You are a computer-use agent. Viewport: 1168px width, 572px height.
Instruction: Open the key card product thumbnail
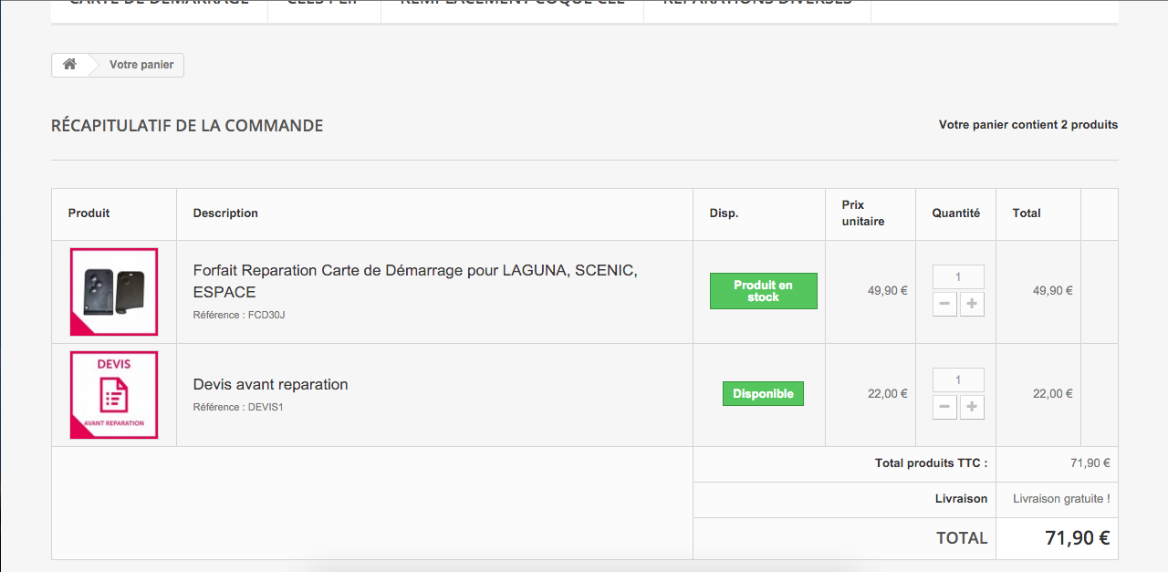(x=114, y=292)
